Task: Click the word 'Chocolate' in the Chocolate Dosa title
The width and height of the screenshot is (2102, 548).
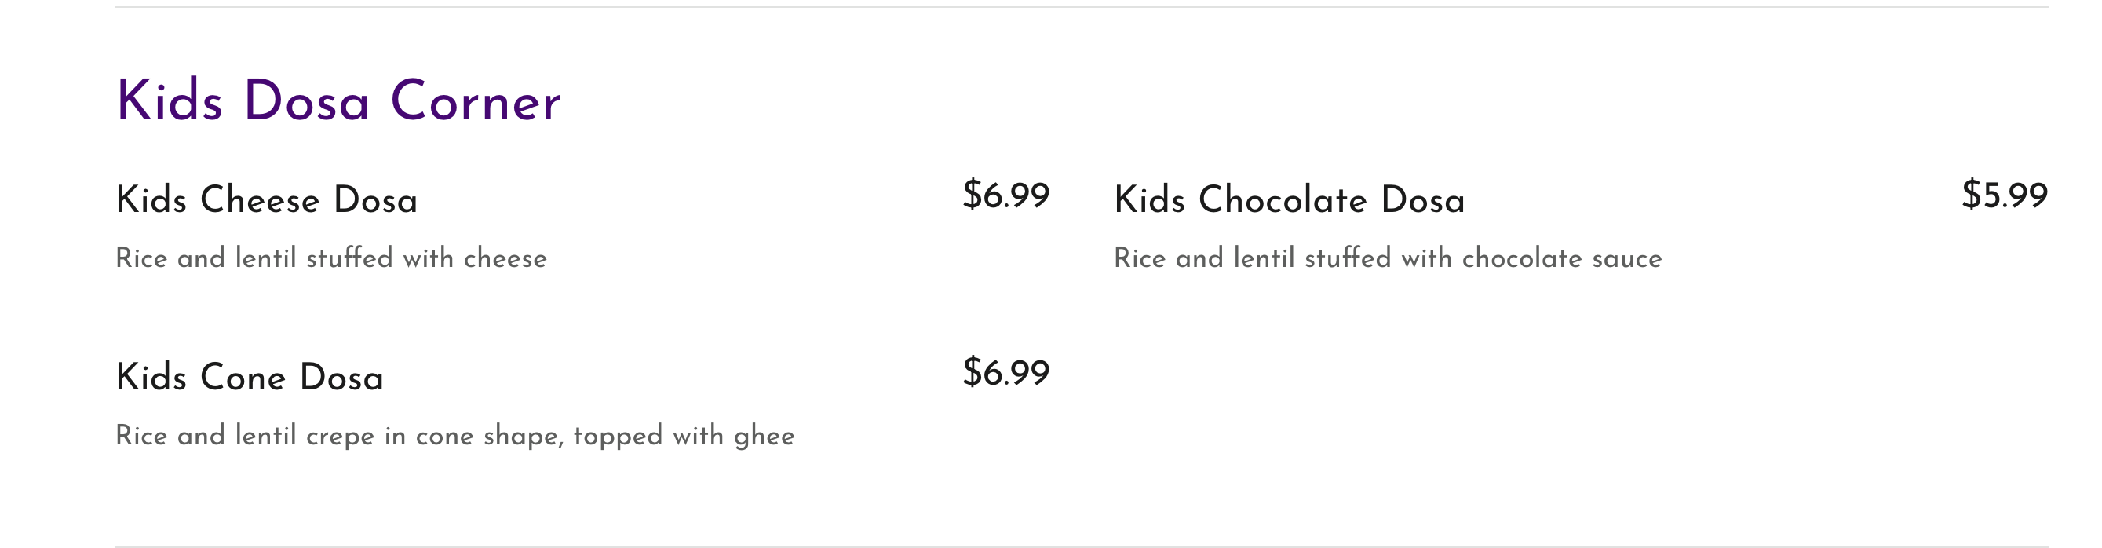Action: coord(1282,200)
